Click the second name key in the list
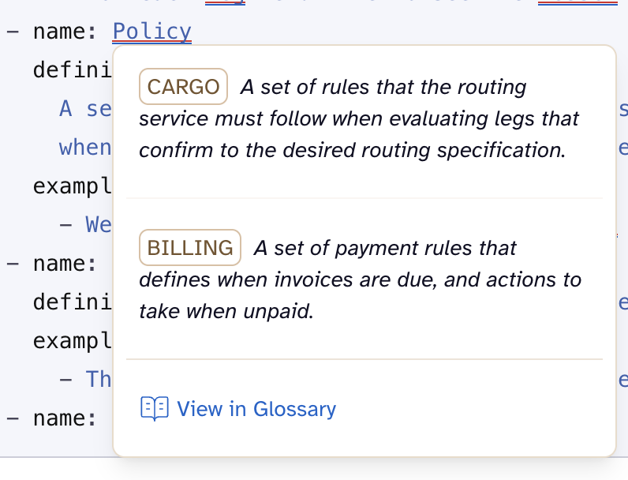Image resolution: width=628 pixels, height=480 pixels. point(65,263)
